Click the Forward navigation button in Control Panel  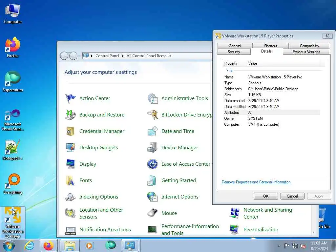point(73,56)
